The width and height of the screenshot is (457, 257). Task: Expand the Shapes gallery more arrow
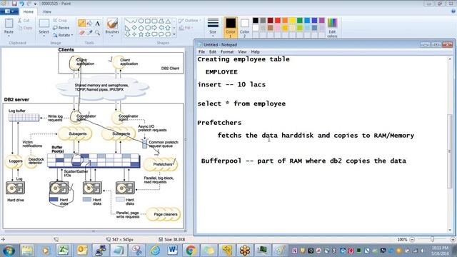174,34
